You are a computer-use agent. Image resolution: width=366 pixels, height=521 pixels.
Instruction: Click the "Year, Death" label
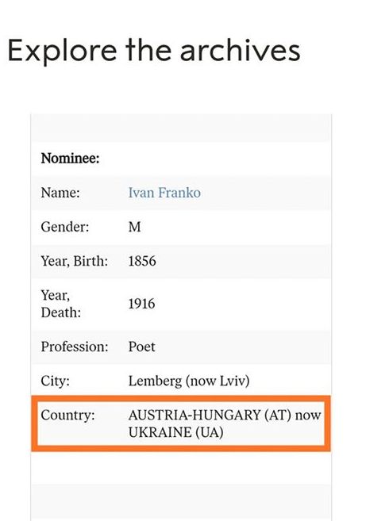point(61,304)
